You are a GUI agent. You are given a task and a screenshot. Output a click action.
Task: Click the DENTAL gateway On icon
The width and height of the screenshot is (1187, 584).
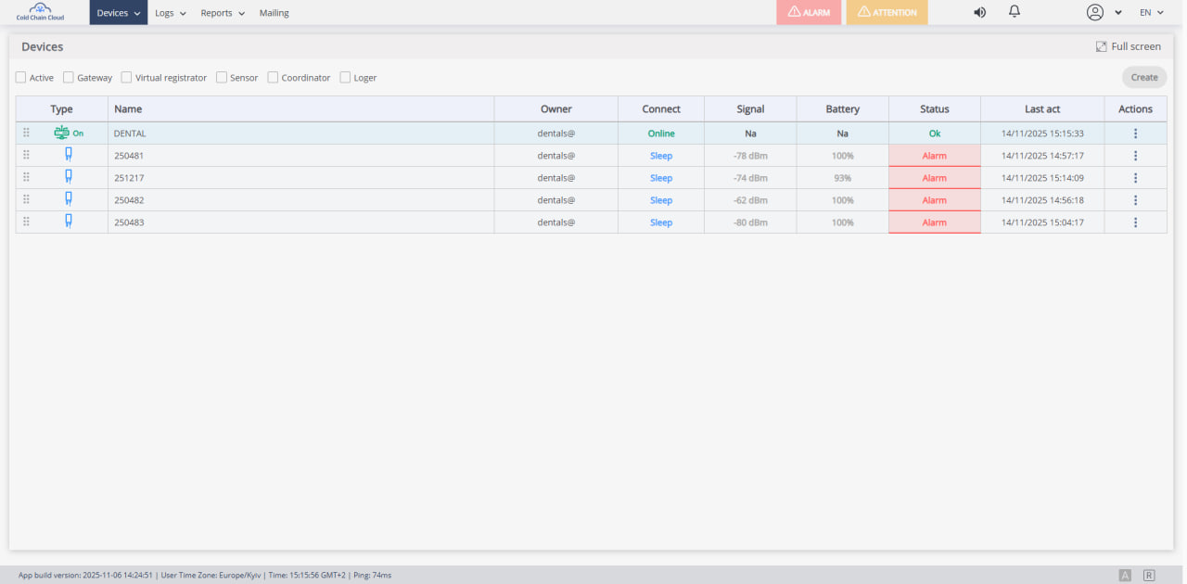pos(68,133)
